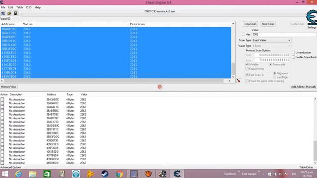The width and height of the screenshot is (317, 178).
Task: Open Google Chrome from the taskbar
Action: click(119, 174)
